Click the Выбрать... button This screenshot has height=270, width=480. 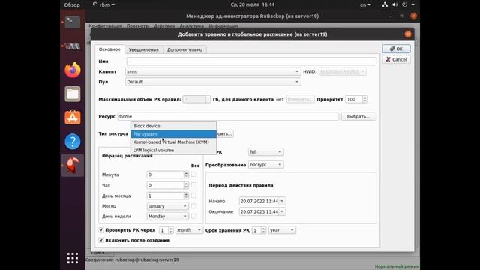358,117
